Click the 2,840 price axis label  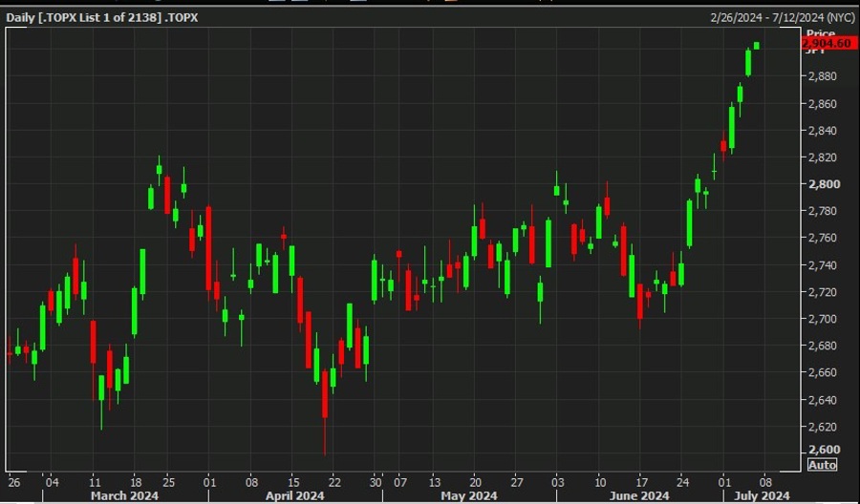tap(823, 131)
